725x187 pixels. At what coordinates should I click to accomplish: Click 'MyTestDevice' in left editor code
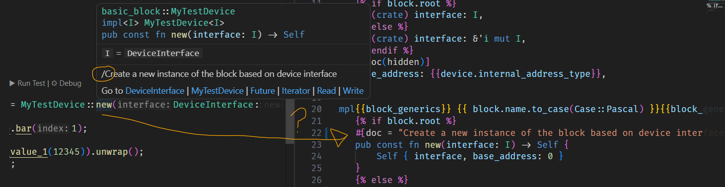point(53,105)
